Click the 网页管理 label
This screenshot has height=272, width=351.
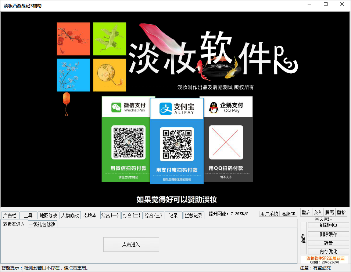click(x=323, y=219)
